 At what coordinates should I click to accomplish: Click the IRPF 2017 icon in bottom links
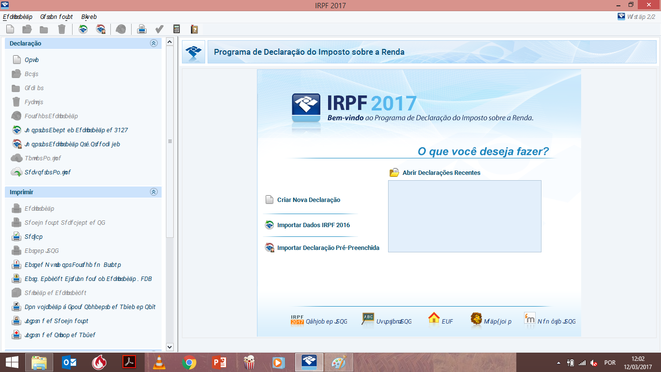click(x=297, y=320)
